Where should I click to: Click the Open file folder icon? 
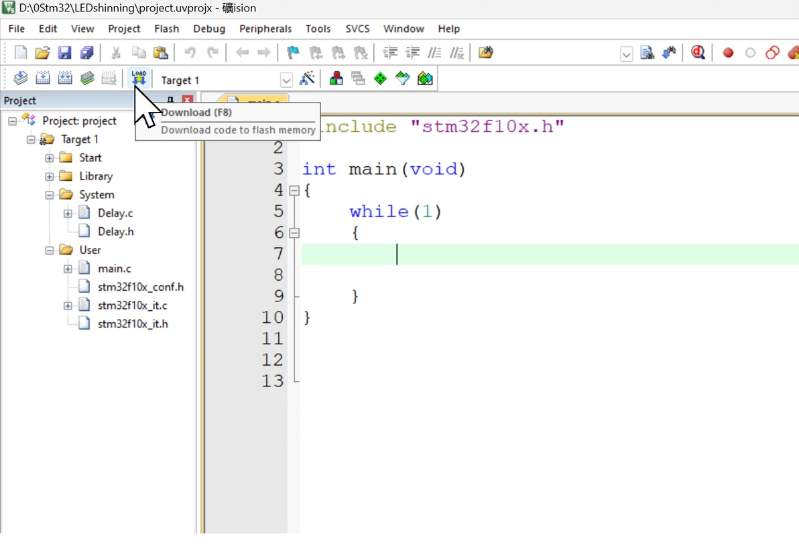[x=42, y=52]
